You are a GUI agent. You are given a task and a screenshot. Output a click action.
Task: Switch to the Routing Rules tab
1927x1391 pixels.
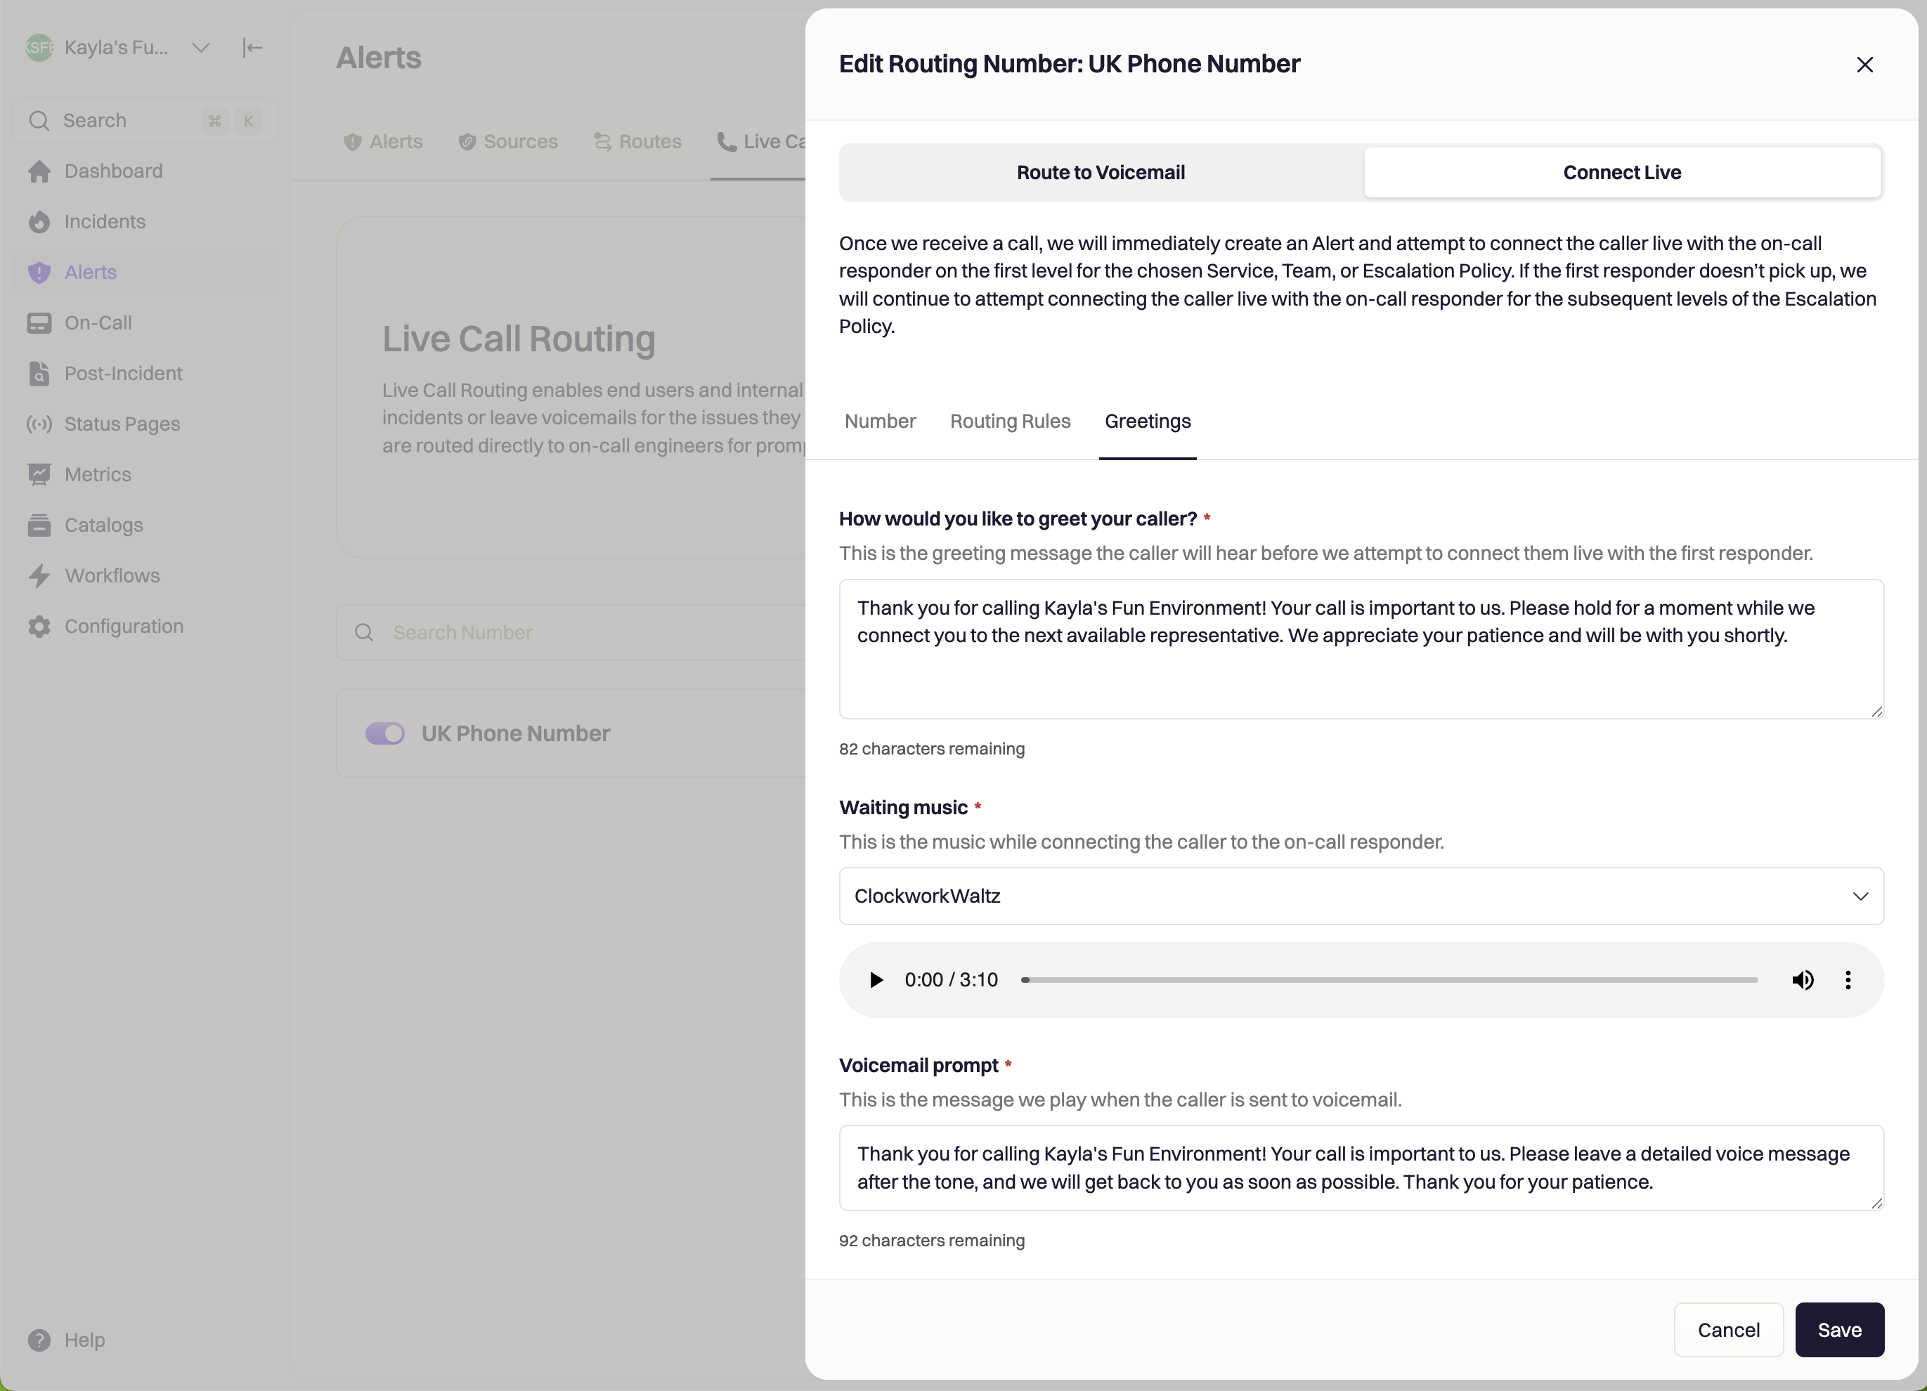tap(1009, 422)
